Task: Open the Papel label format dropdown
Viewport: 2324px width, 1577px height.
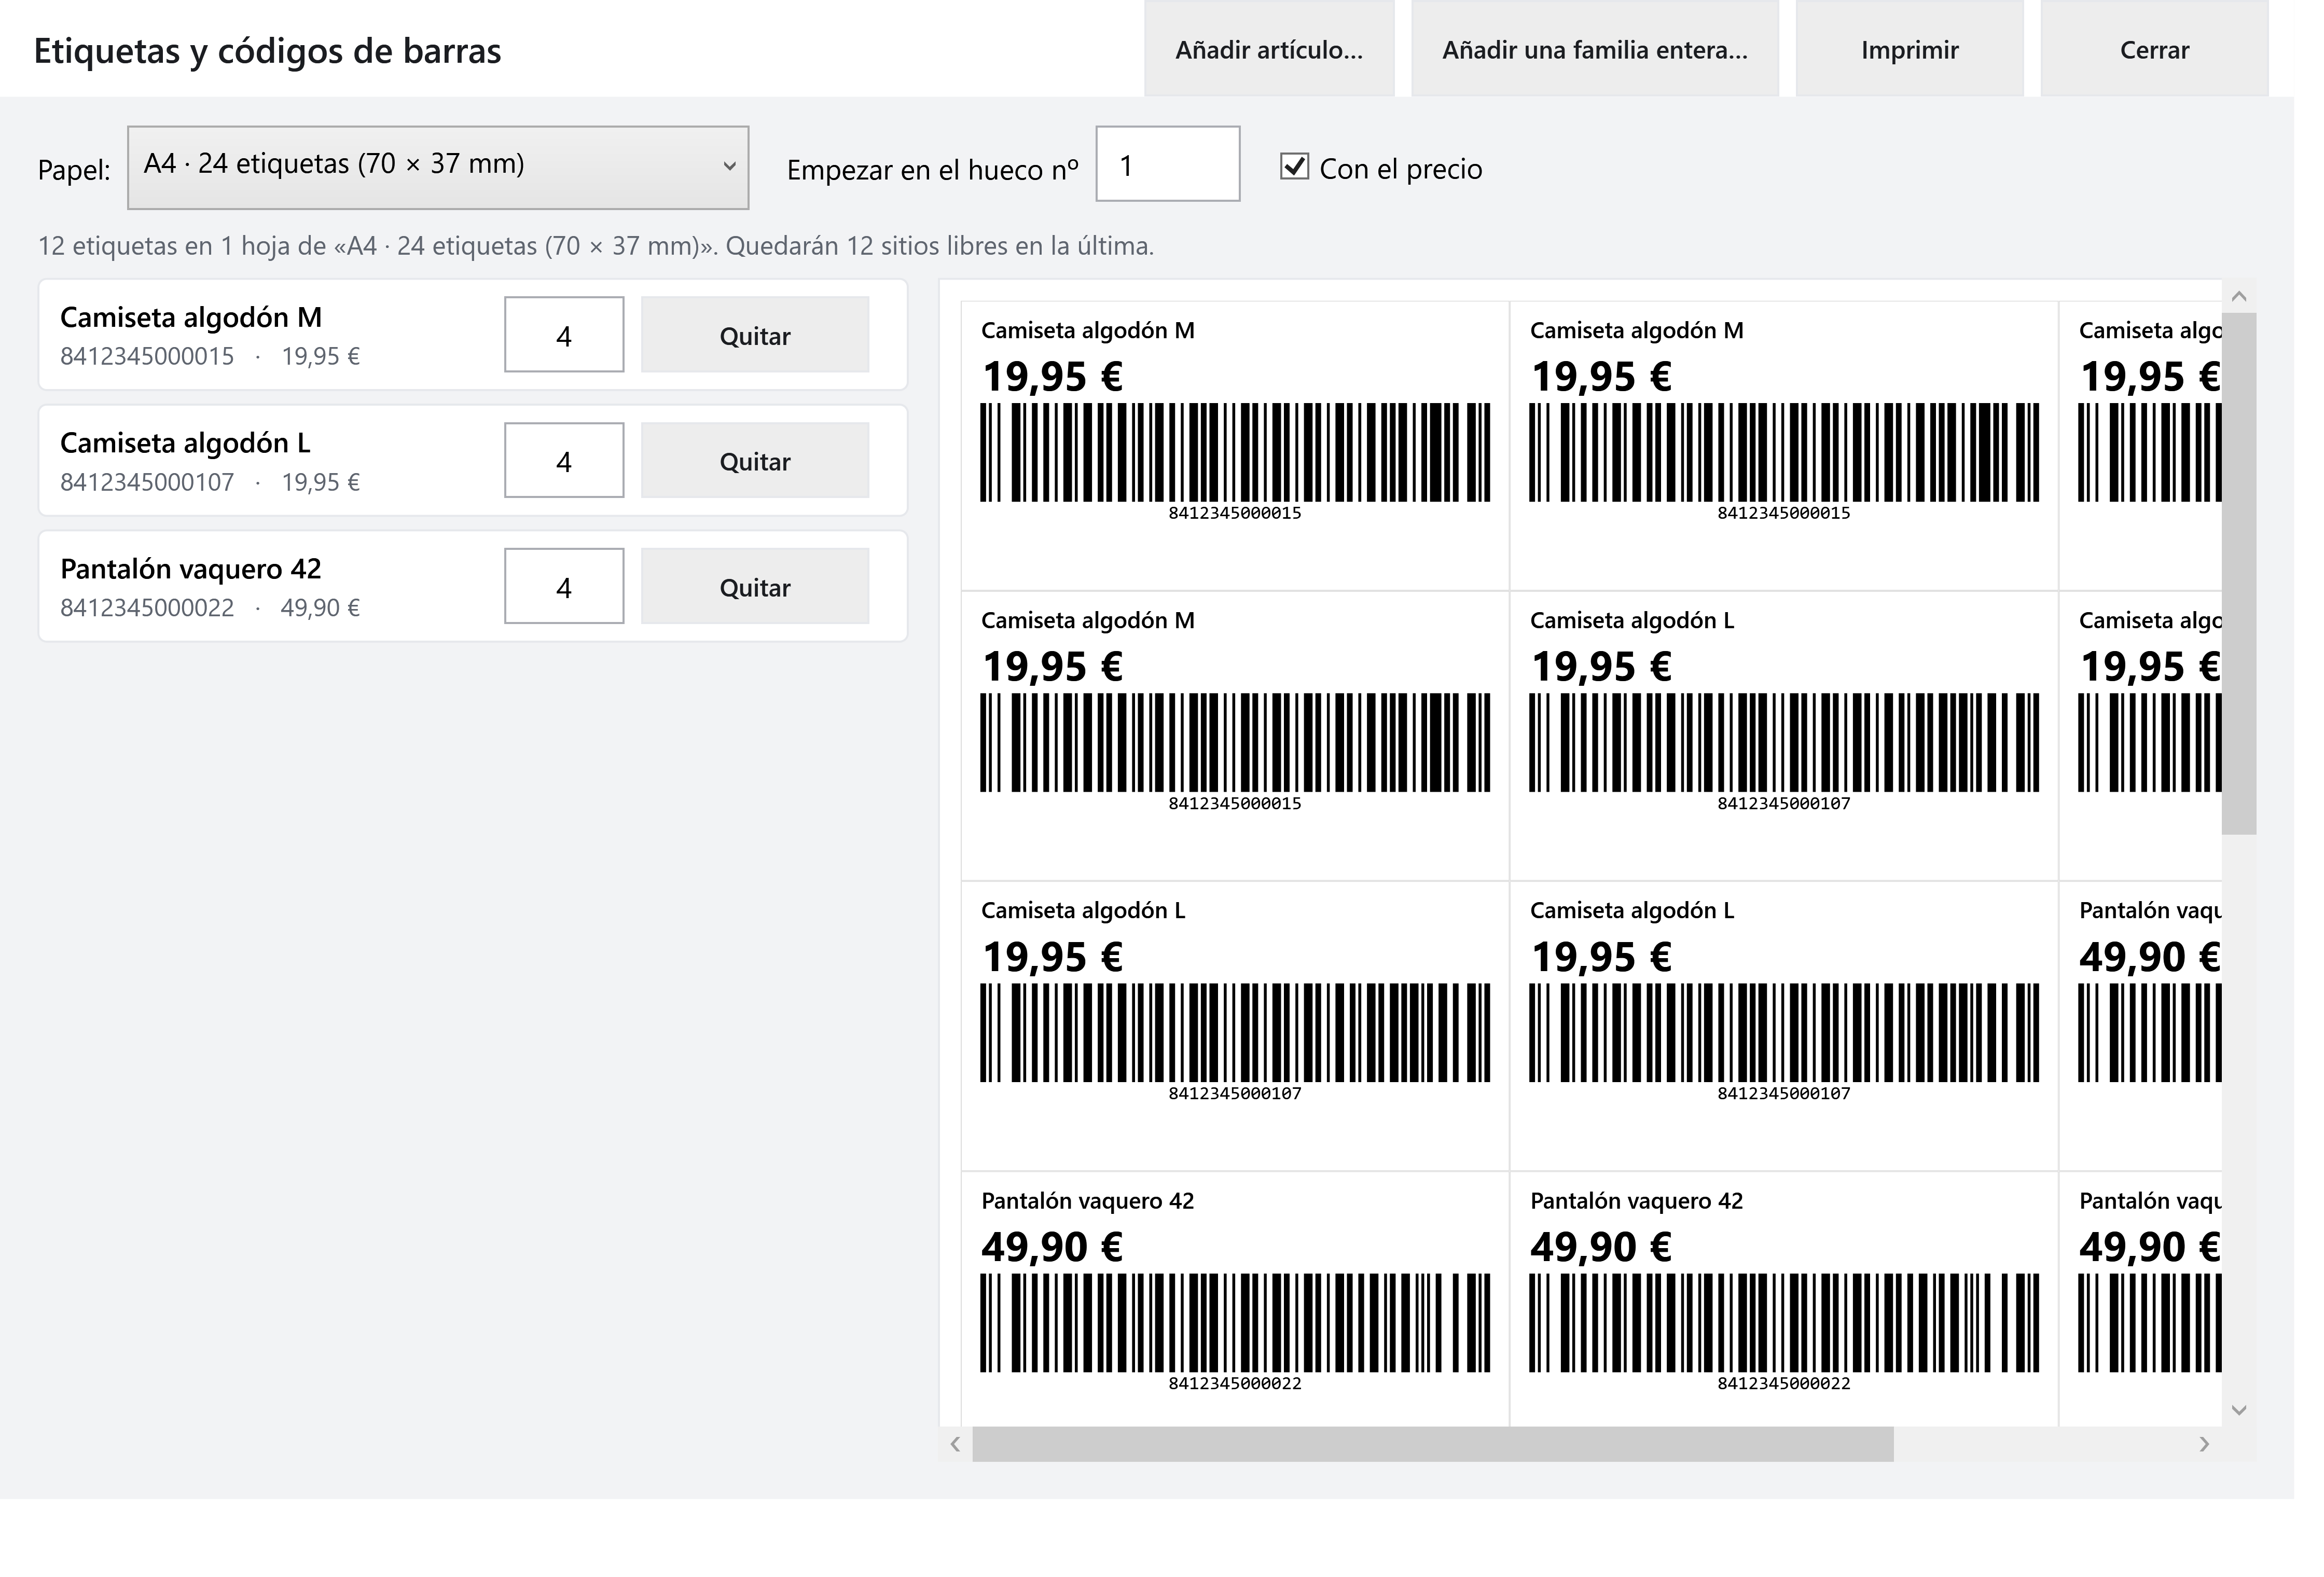Action: 438,167
